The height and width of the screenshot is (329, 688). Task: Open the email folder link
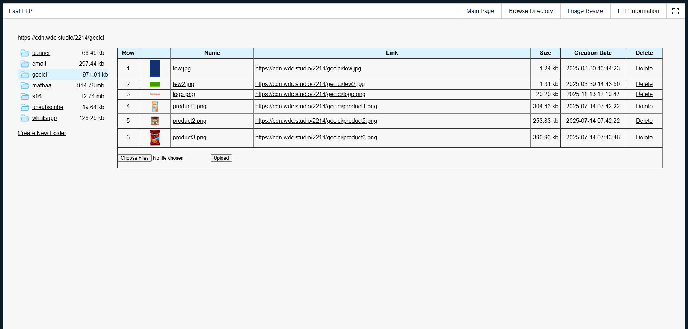39,64
